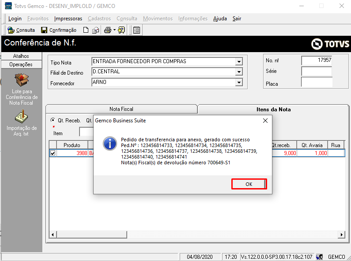351x261 pixels.
Task: Click the blank new document icon
Action: point(86,30)
